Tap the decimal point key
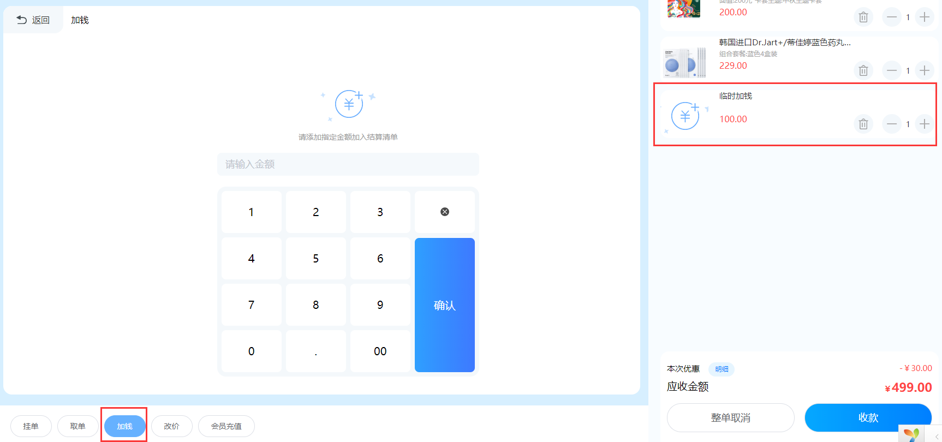 pos(316,351)
